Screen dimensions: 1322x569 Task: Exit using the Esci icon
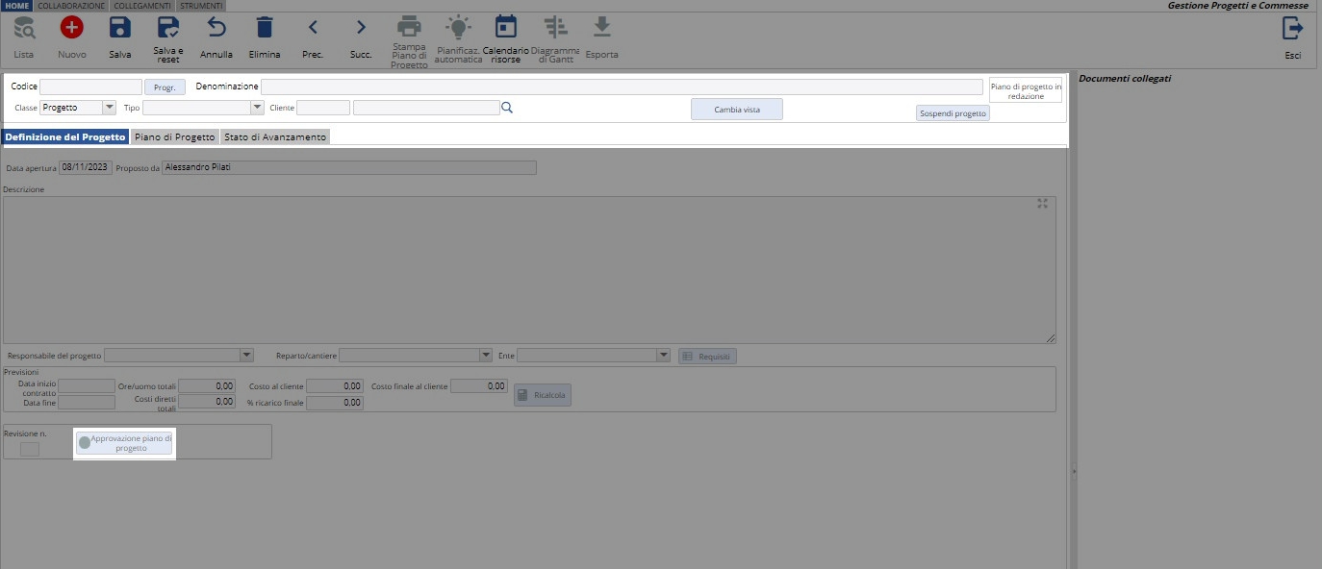1293,30
